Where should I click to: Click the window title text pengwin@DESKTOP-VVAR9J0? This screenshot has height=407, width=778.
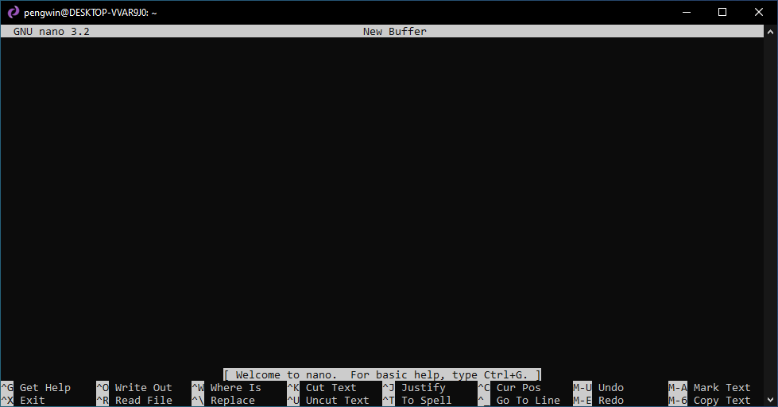90,13
